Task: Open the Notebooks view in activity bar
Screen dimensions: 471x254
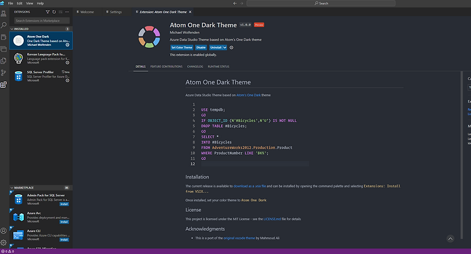Action: pos(4,37)
